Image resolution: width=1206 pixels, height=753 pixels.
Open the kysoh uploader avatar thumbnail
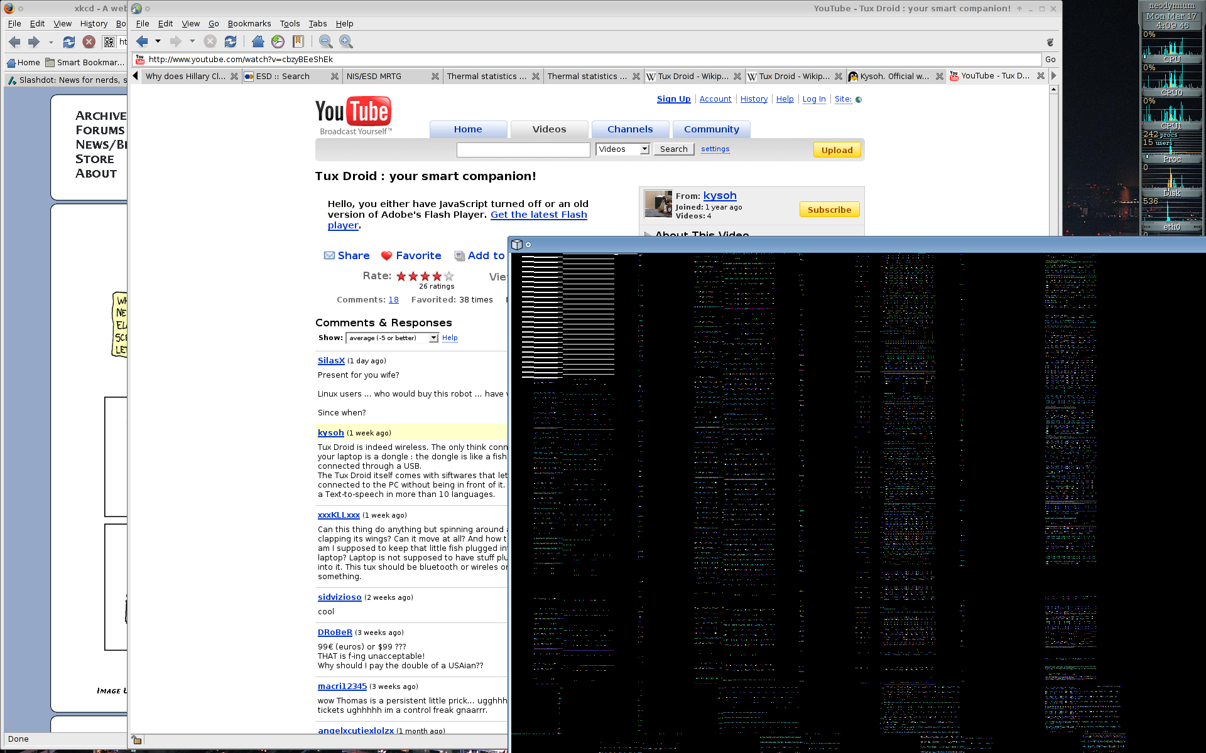click(658, 204)
